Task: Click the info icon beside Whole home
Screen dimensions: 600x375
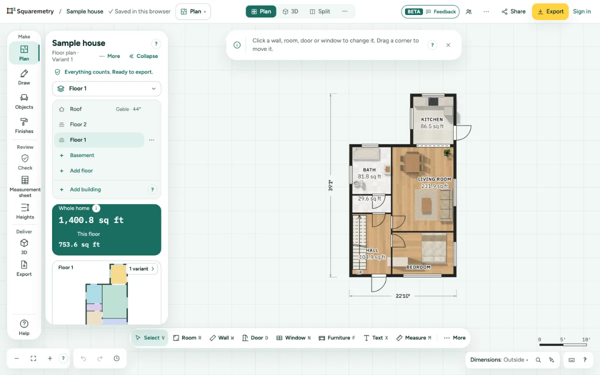Action: (96, 208)
